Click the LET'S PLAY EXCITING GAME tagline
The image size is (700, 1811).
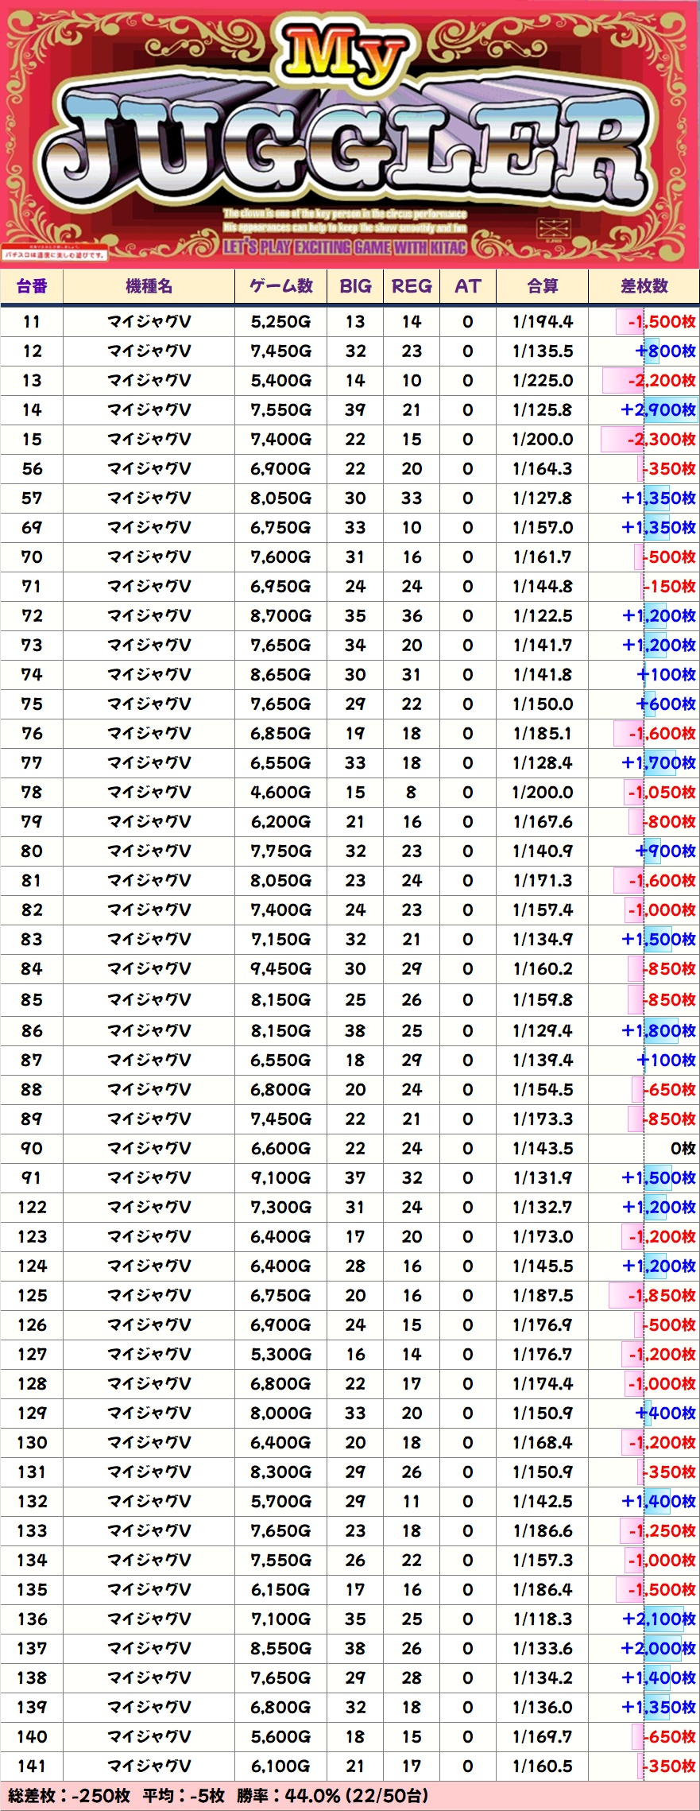click(x=345, y=247)
